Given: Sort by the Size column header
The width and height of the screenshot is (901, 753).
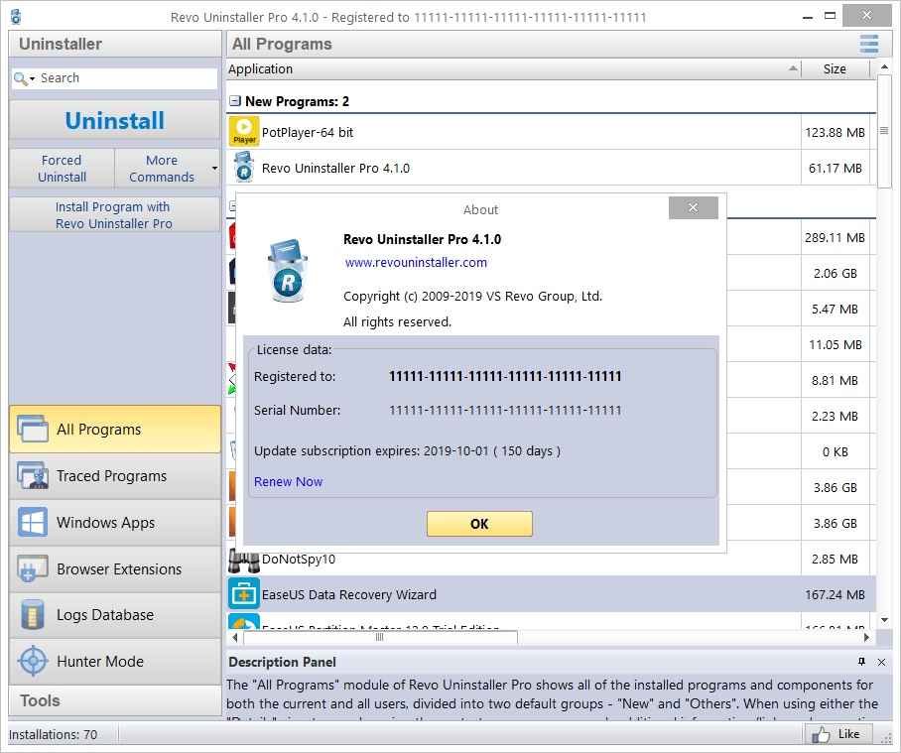Looking at the screenshot, I should (x=835, y=68).
